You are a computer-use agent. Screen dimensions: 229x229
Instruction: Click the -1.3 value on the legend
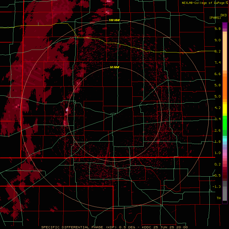point(217,187)
